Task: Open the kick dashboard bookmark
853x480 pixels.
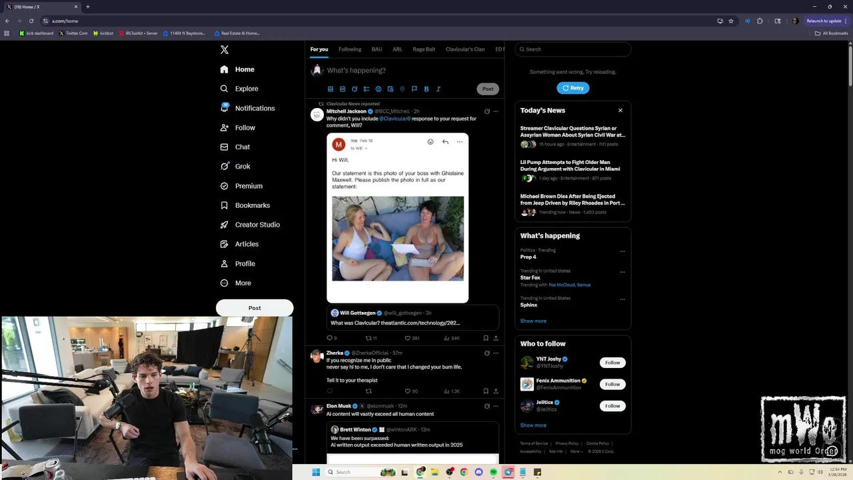Action: point(37,33)
